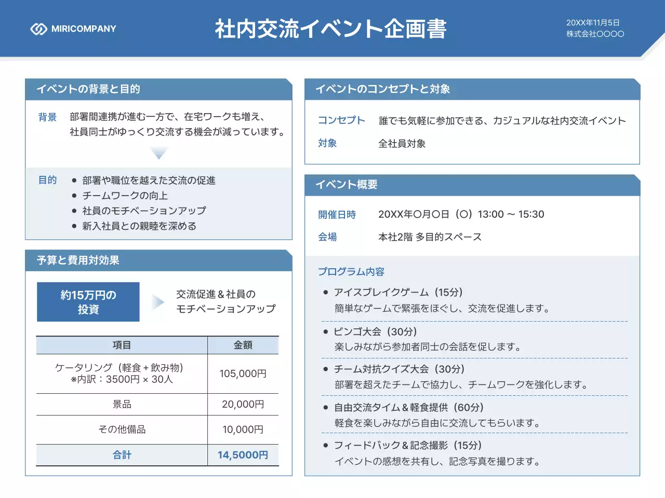Click the bullet icon beside アイスブレイクゲーム
665x498 pixels.
point(325,292)
